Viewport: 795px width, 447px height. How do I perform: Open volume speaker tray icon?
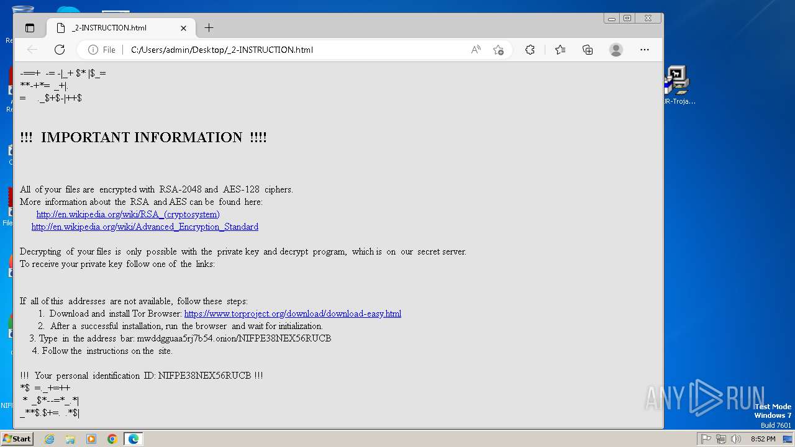pyautogui.click(x=736, y=439)
